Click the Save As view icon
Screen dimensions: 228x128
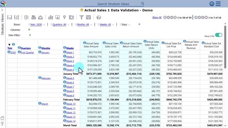click(x=17, y=17)
